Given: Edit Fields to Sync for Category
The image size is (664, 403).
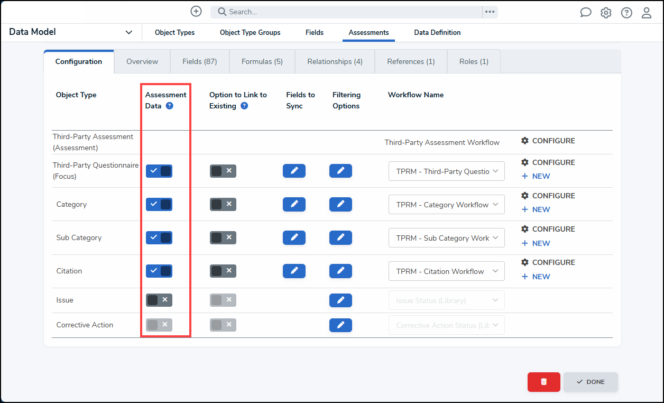Looking at the screenshot, I should 294,204.
